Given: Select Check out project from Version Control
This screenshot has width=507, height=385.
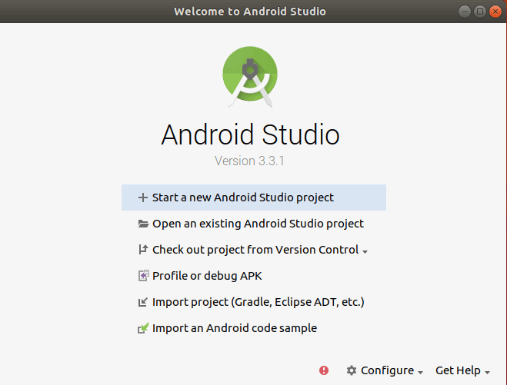Looking at the screenshot, I should pos(254,250).
